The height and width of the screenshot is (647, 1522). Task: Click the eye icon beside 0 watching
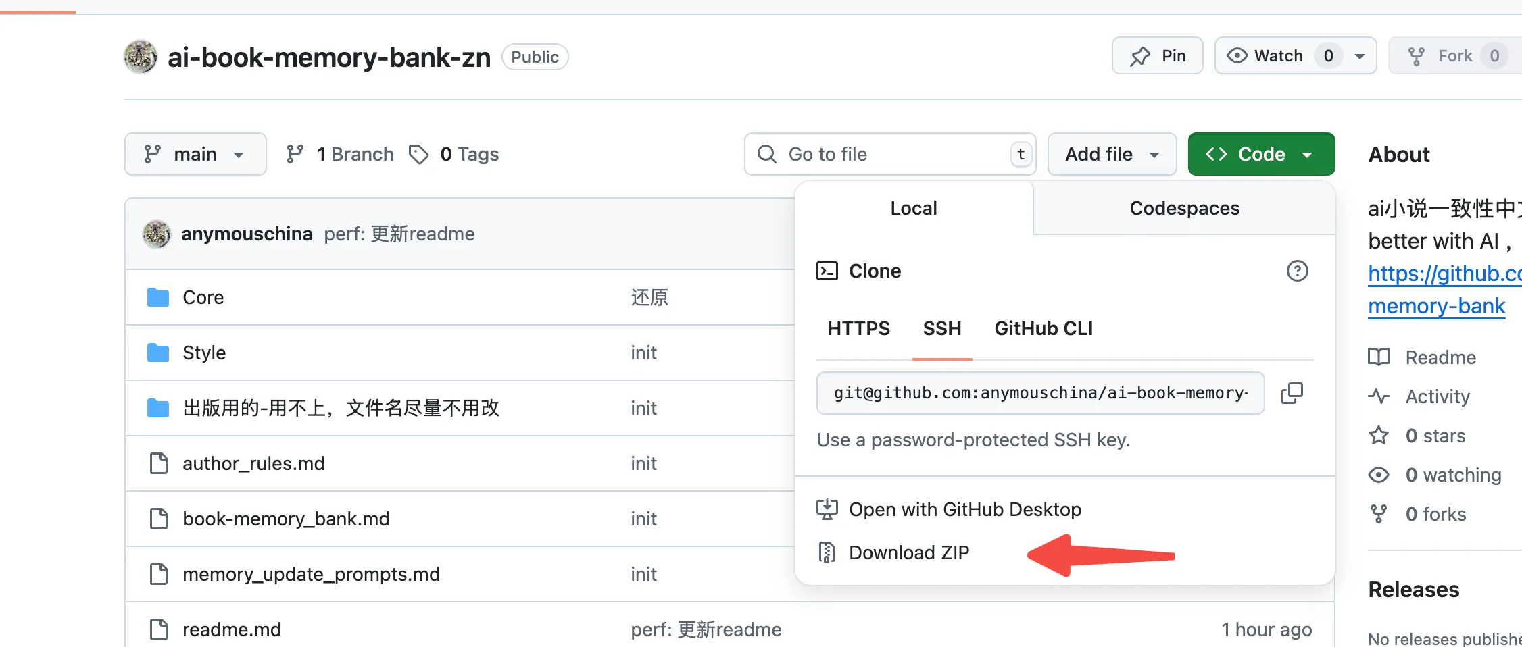pyautogui.click(x=1379, y=475)
